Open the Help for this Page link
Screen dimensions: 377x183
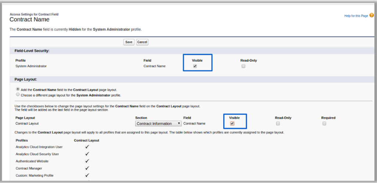(356, 16)
